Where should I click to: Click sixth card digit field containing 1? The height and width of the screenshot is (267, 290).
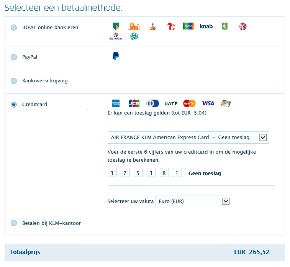[177, 172]
